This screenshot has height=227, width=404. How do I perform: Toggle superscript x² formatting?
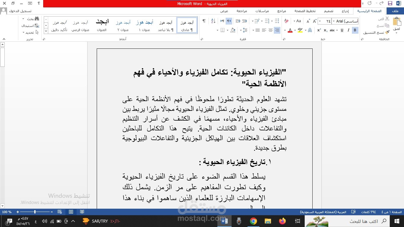319,30
